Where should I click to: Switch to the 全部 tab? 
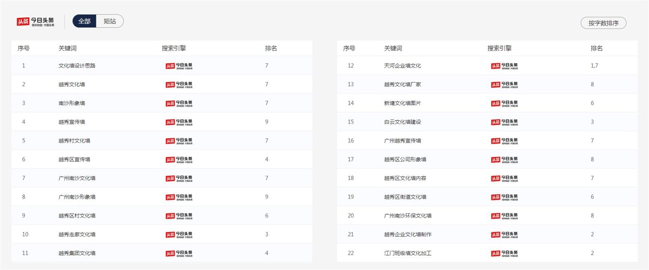84,21
